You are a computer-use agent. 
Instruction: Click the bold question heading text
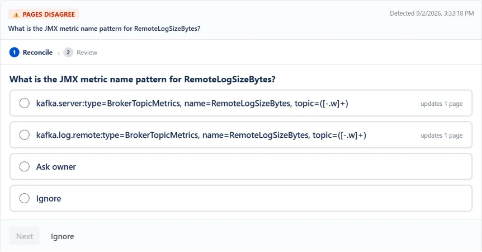click(x=143, y=80)
